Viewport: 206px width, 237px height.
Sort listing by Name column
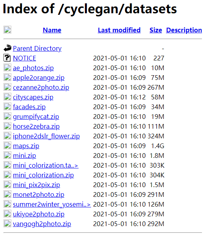point(52,30)
